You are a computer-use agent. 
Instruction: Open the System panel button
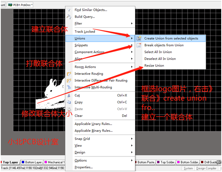[x=188, y=168]
